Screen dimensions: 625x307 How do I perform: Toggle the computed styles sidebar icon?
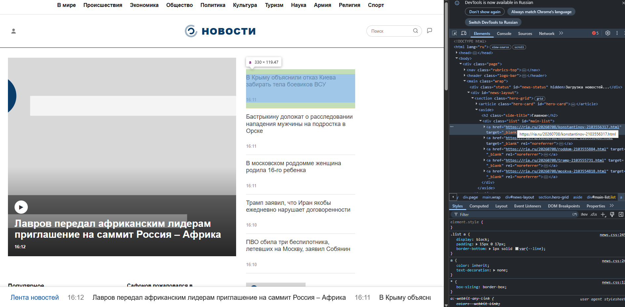coord(621,214)
